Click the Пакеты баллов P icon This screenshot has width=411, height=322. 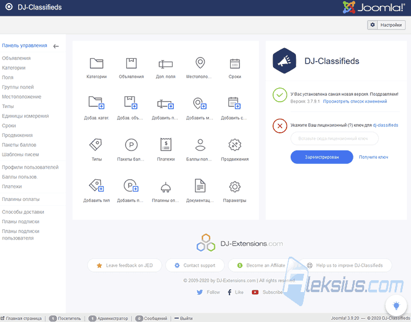131,145
